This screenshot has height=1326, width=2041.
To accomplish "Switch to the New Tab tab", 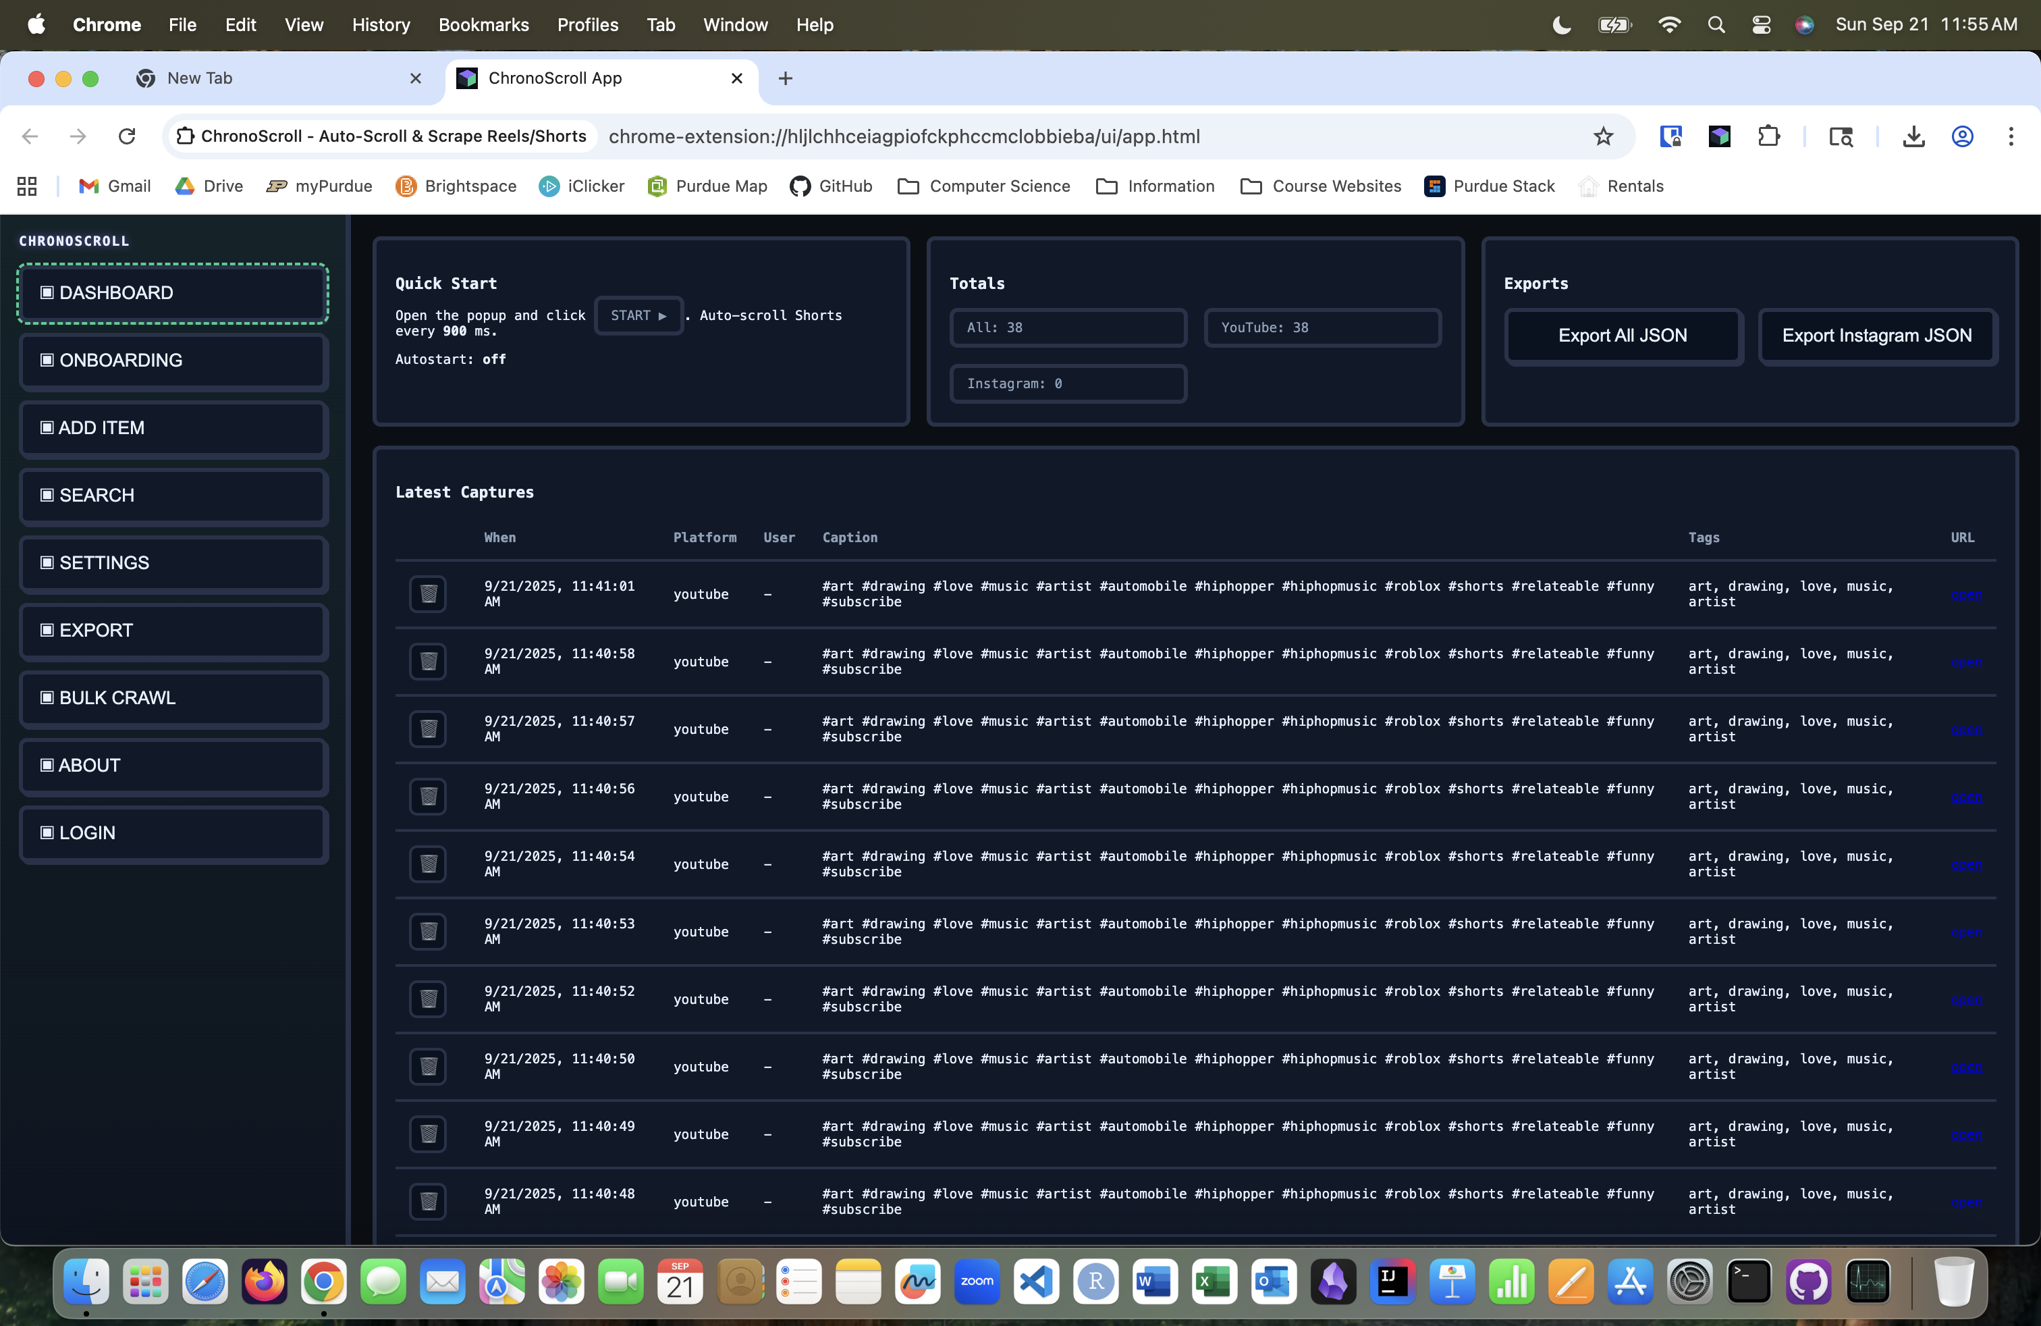I will pos(275,78).
